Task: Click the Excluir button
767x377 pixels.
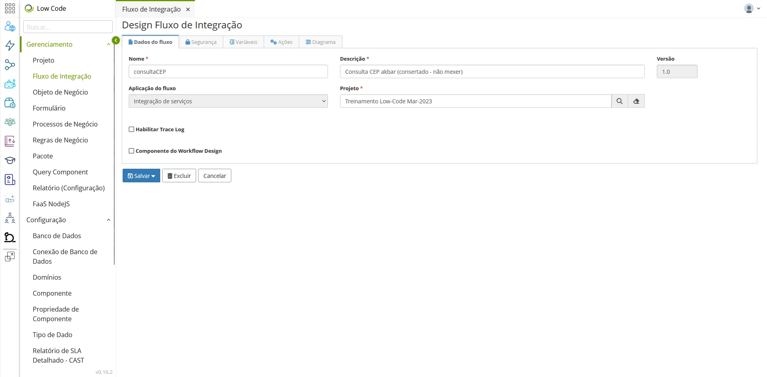Action: [179, 176]
